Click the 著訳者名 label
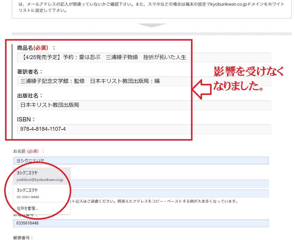 (x=30, y=72)
